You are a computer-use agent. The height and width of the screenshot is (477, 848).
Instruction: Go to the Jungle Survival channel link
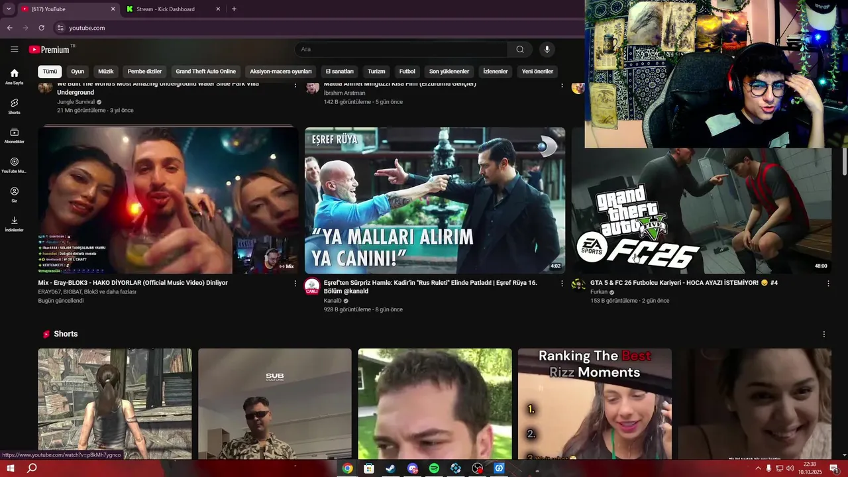click(x=76, y=102)
